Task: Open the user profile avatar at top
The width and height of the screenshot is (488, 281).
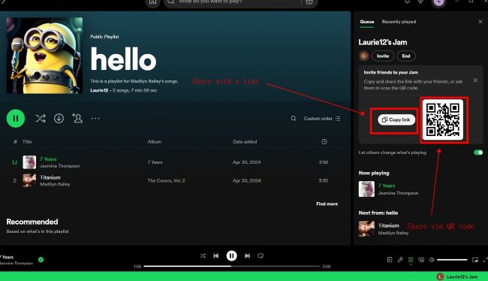Action: 439,2
